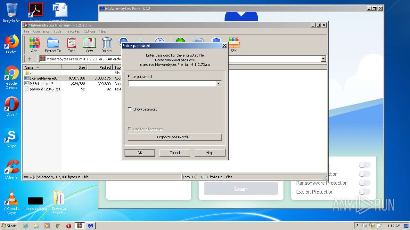
Task: Open the Options menu in WinRAR
Action: [90, 31]
